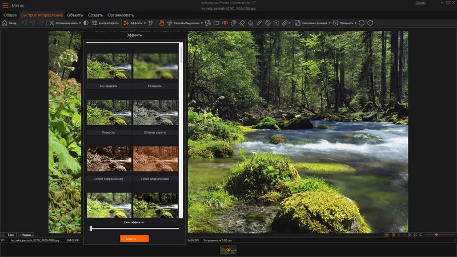Select the clone stamp tool icon

234,23
